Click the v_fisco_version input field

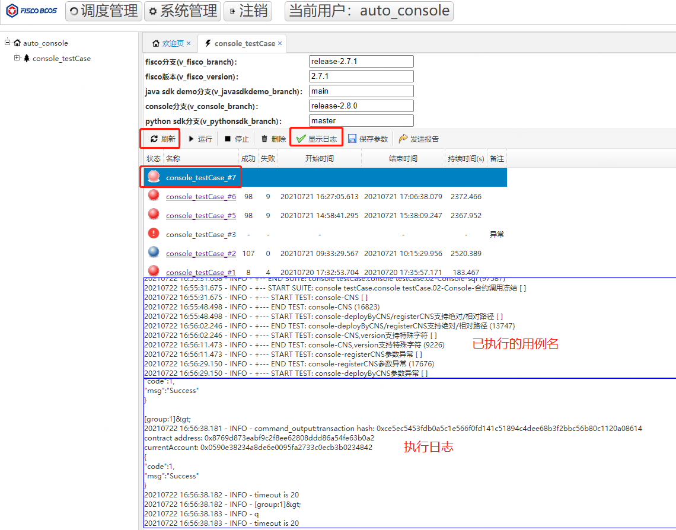pyautogui.click(x=361, y=76)
